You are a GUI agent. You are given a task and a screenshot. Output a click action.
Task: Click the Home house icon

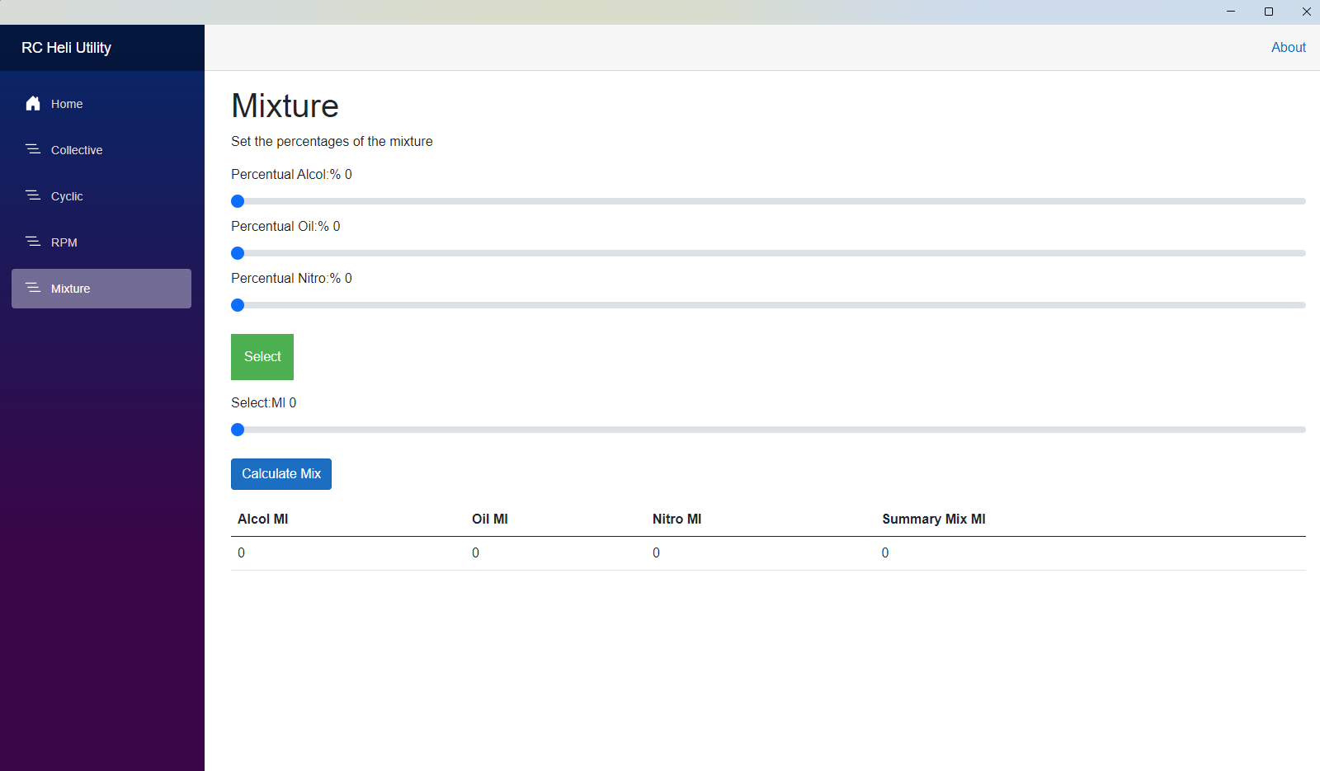click(33, 104)
